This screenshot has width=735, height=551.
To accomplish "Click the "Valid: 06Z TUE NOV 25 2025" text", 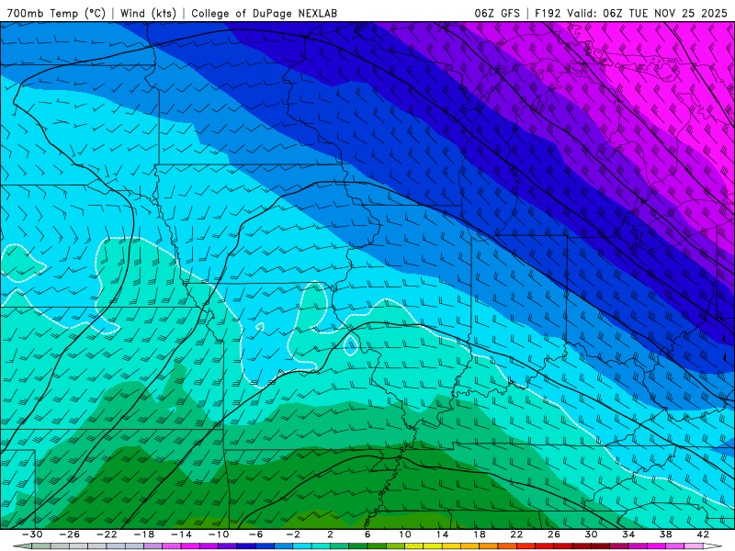I will (x=647, y=13).
